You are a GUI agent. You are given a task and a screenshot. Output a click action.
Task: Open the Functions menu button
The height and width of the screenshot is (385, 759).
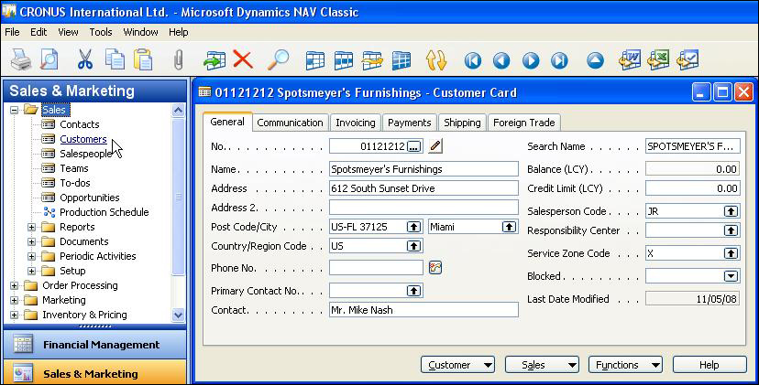625,365
